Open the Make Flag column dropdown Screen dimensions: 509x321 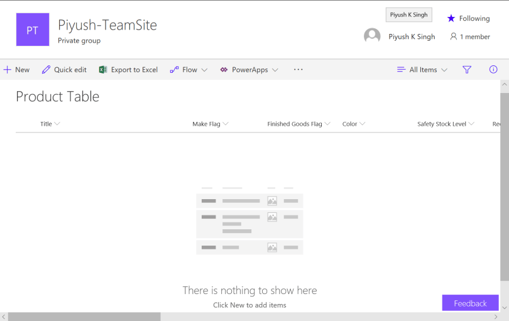(x=226, y=124)
